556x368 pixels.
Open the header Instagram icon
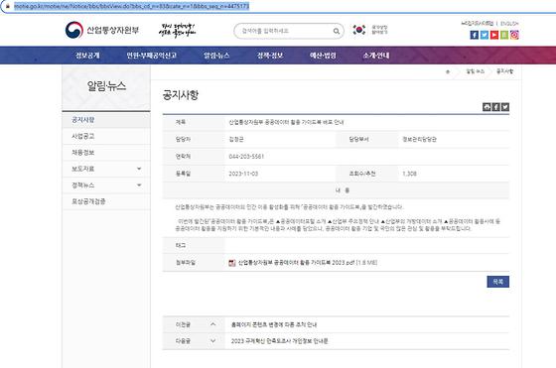[514, 35]
